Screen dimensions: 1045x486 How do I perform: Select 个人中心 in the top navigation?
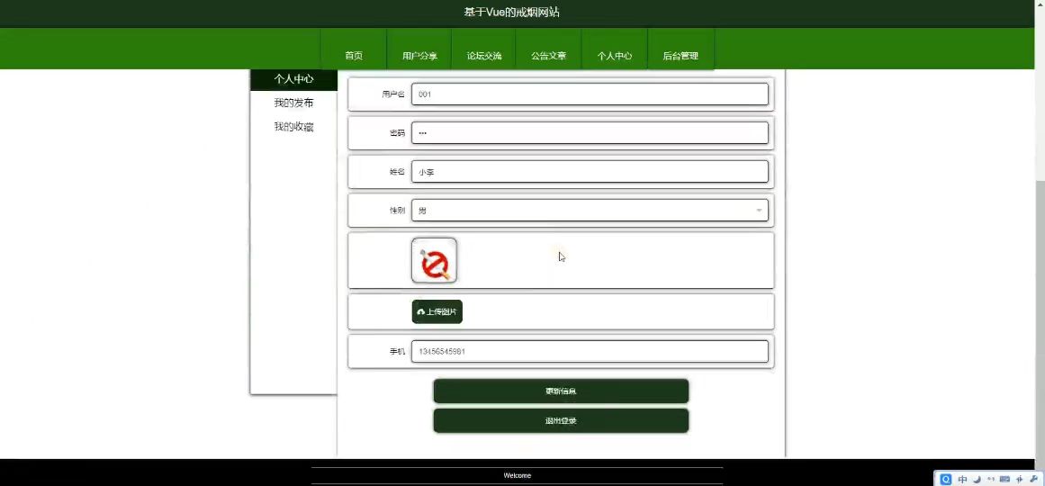(615, 49)
